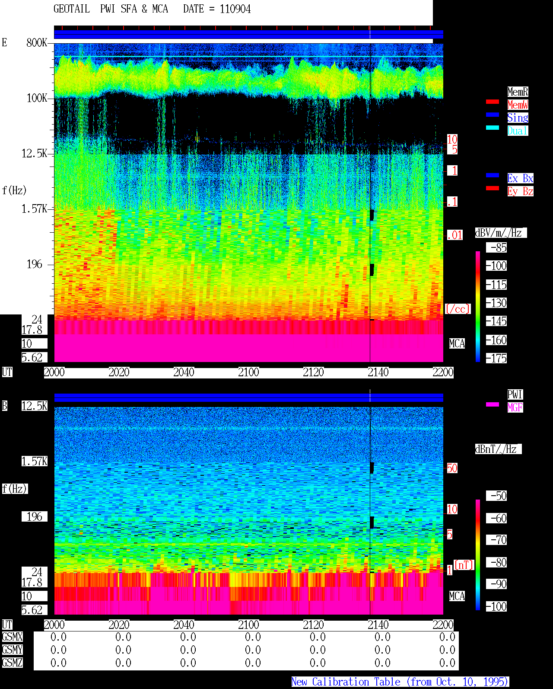Click the 12.5K frequency label on the B panel
Image resolution: width=553 pixels, height=689 pixels.
[x=35, y=406]
